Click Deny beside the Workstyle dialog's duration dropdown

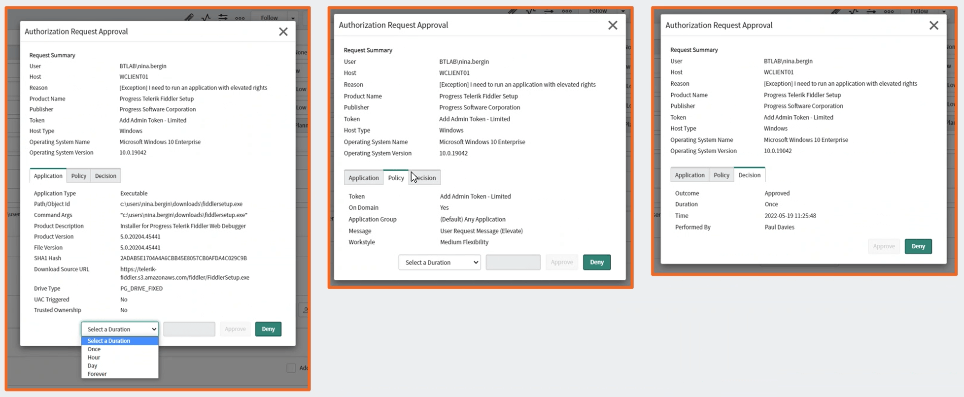pos(596,263)
